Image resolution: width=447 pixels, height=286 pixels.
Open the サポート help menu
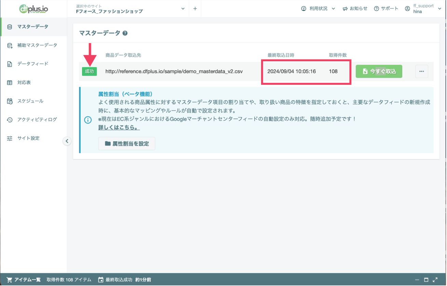pyautogui.click(x=386, y=9)
